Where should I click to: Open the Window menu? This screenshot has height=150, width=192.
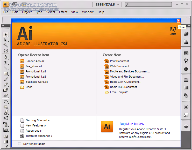click(x=88, y=12)
